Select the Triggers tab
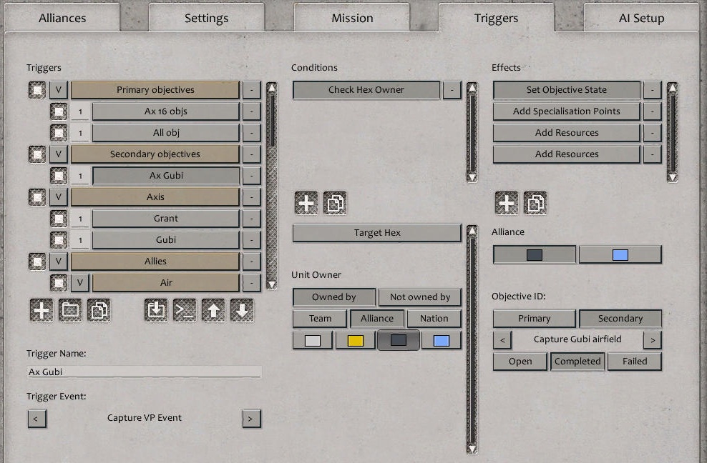Screen dimensions: 707x463 [x=497, y=18]
